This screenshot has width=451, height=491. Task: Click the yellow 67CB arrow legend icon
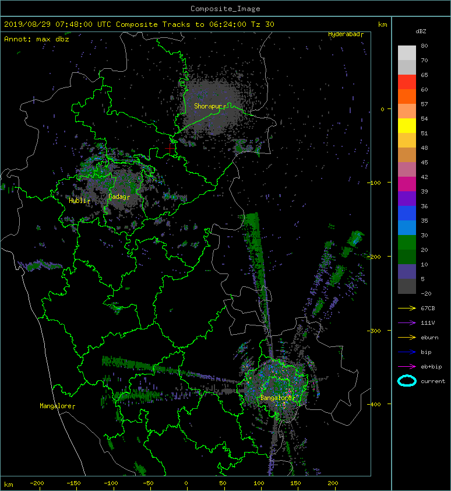tap(407, 308)
